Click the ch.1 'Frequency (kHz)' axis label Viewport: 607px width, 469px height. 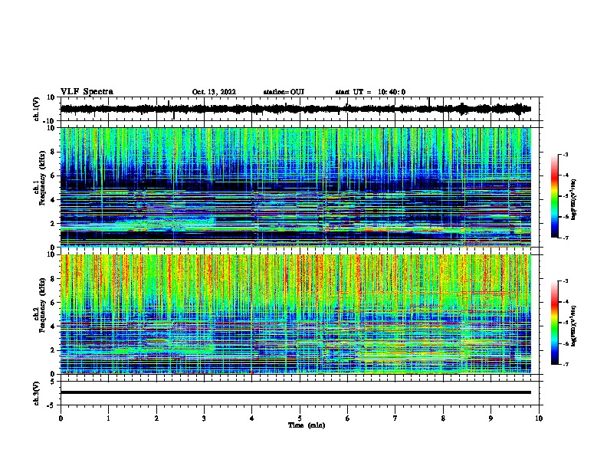pos(43,179)
